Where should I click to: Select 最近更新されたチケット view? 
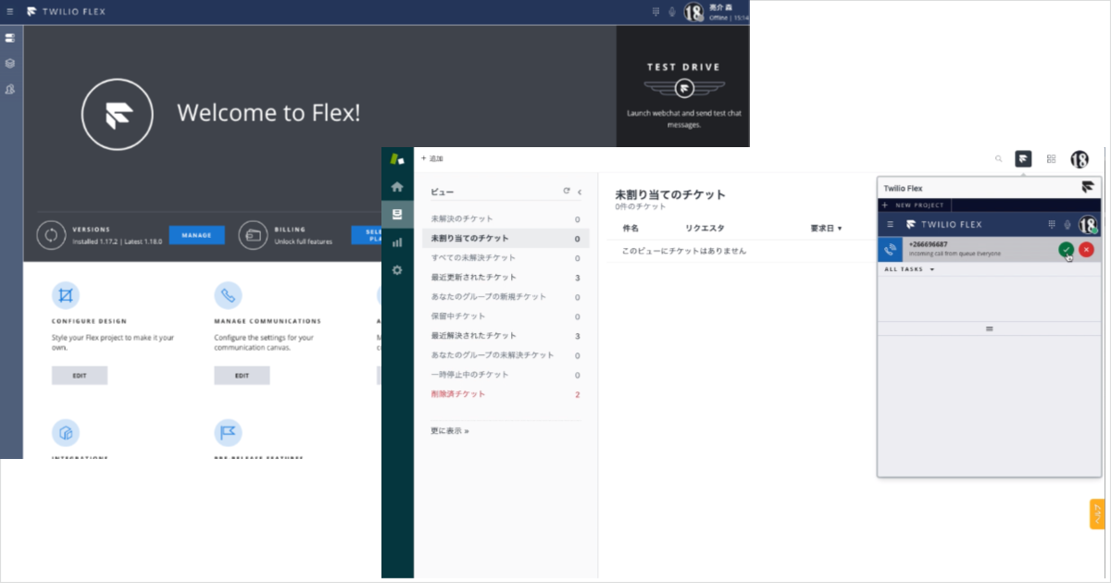pyautogui.click(x=506, y=278)
